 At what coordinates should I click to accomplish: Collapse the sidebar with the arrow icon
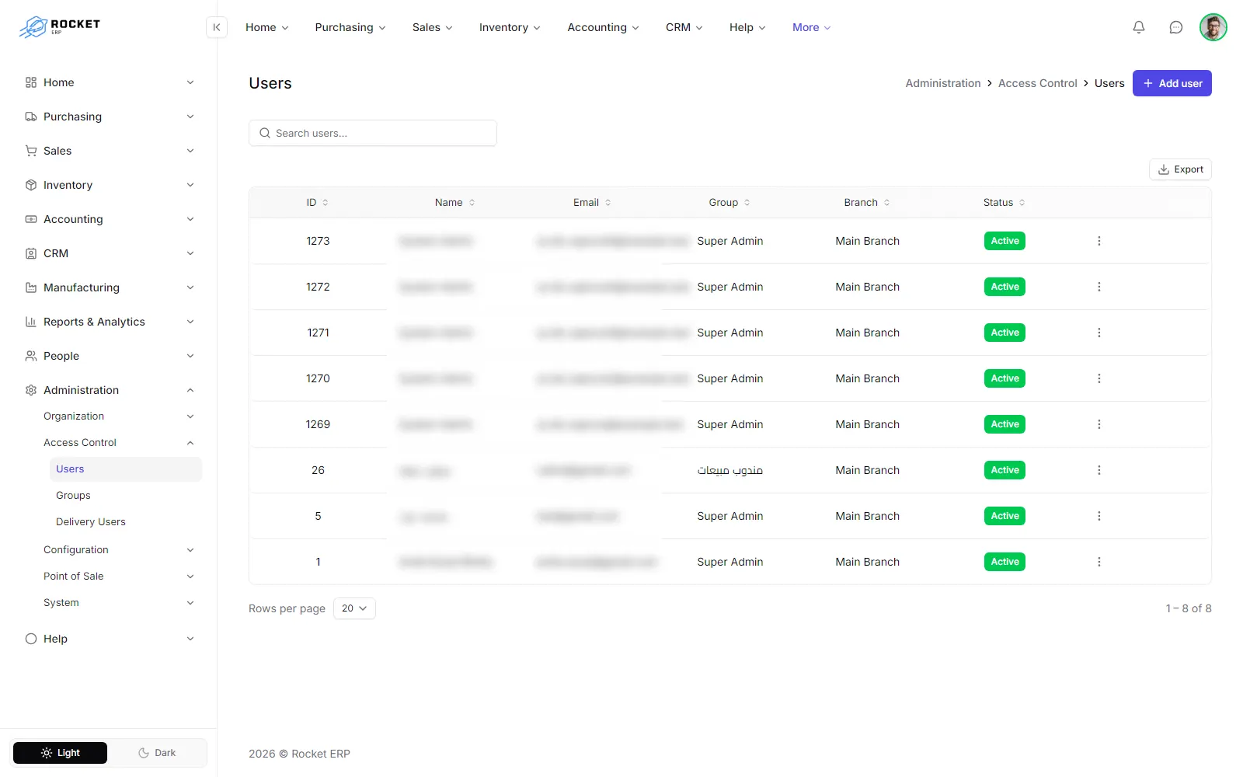click(x=217, y=27)
